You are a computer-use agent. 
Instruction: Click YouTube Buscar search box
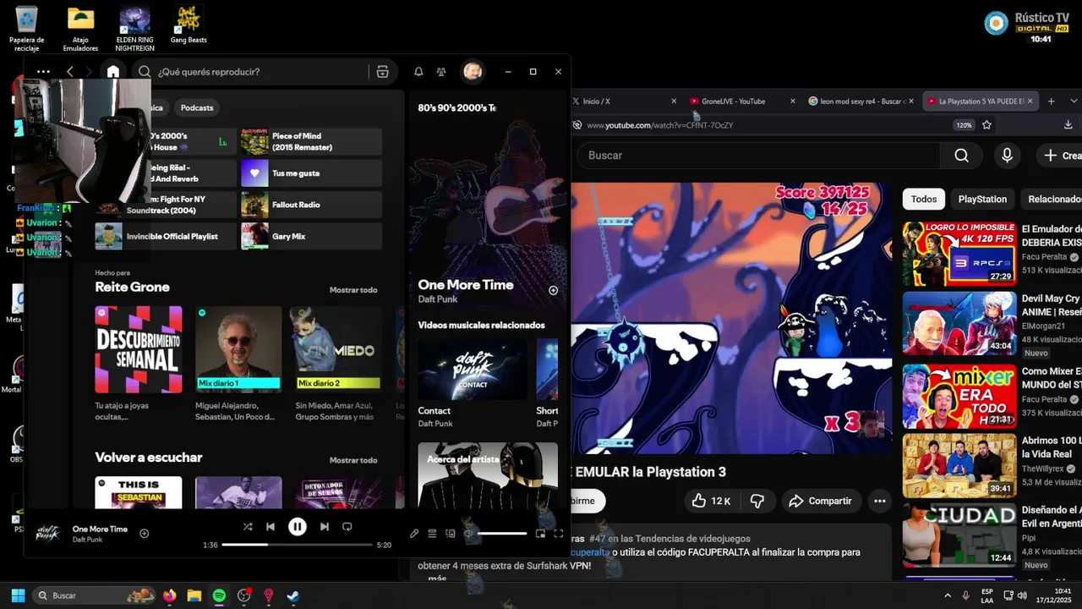(x=758, y=156)
